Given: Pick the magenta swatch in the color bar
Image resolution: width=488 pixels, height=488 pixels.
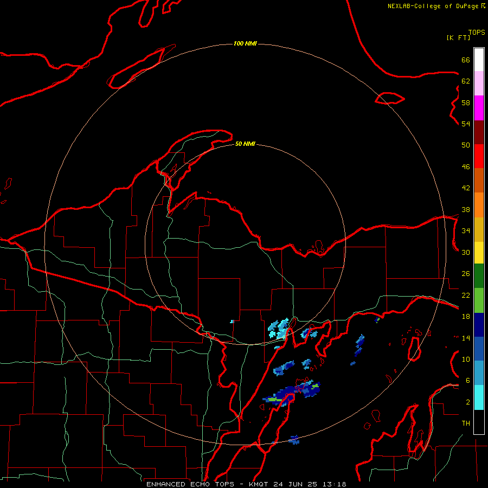Looking at the screenshot, I should [479, 108].
